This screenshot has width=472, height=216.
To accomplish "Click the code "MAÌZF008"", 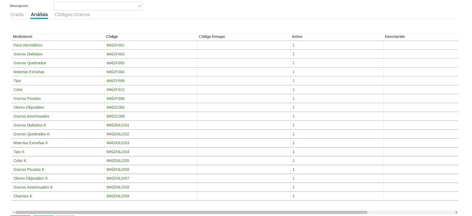I will pos(115,98).
